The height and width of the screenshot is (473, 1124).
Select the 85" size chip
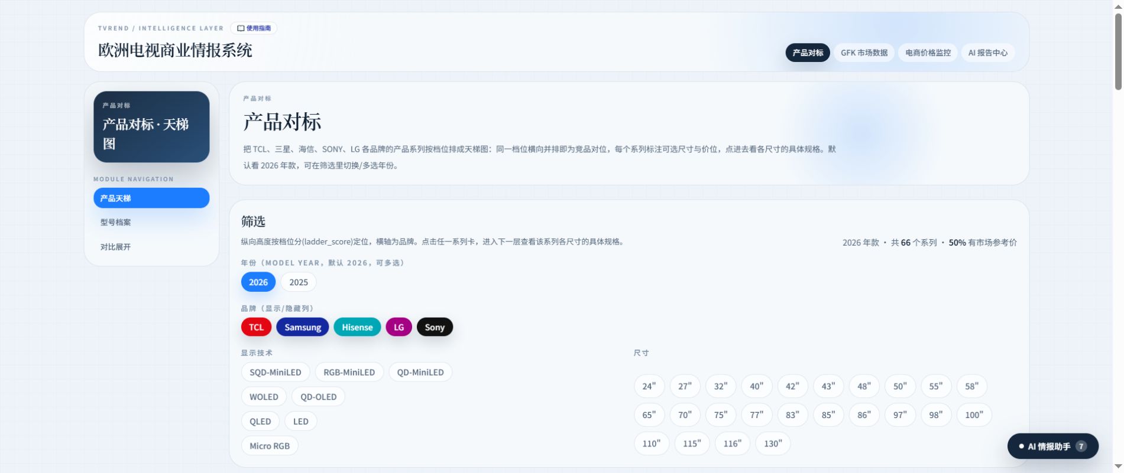(828, 415)
